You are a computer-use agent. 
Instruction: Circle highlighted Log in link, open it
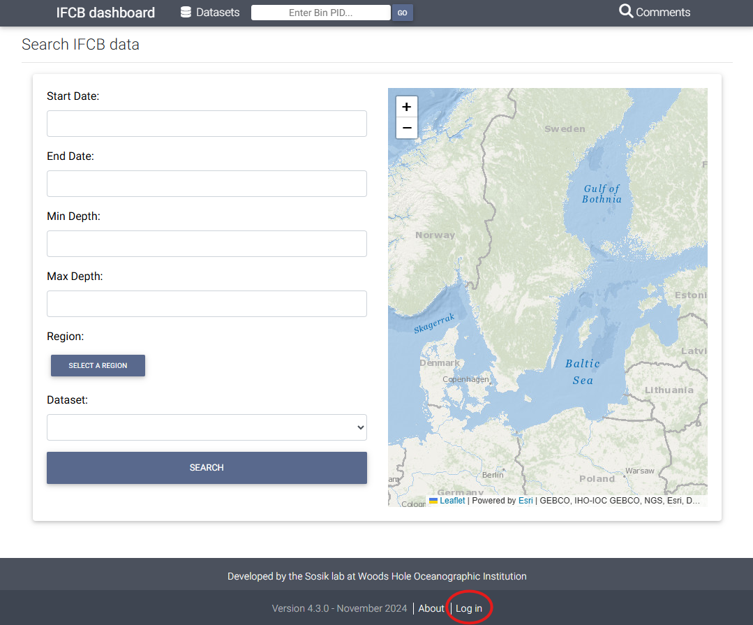point(468,608)
